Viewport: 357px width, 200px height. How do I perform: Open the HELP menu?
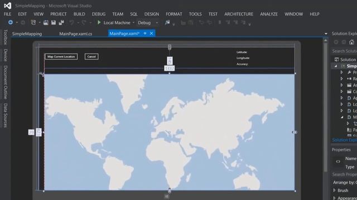(315, 14)
